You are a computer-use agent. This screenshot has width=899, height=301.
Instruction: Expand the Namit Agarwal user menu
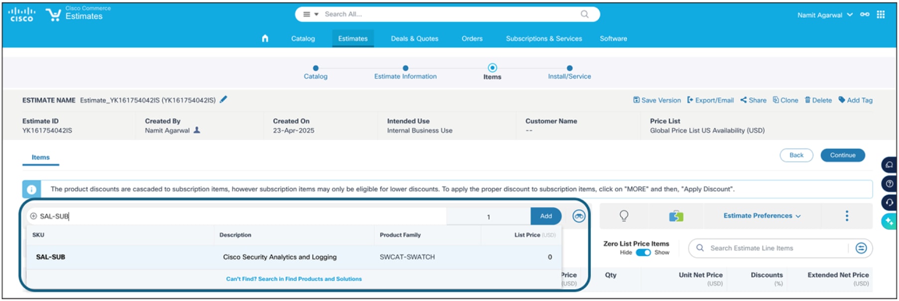pyautogui.click(x=824, y=15)
